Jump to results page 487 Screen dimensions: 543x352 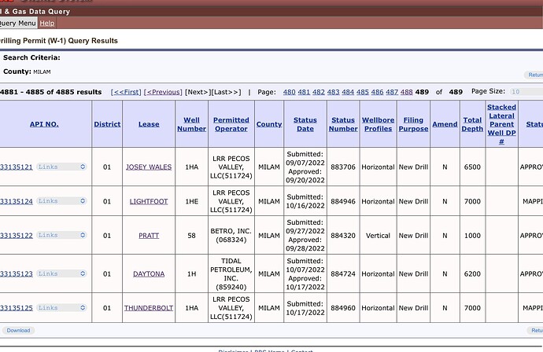tap(392, 92)
